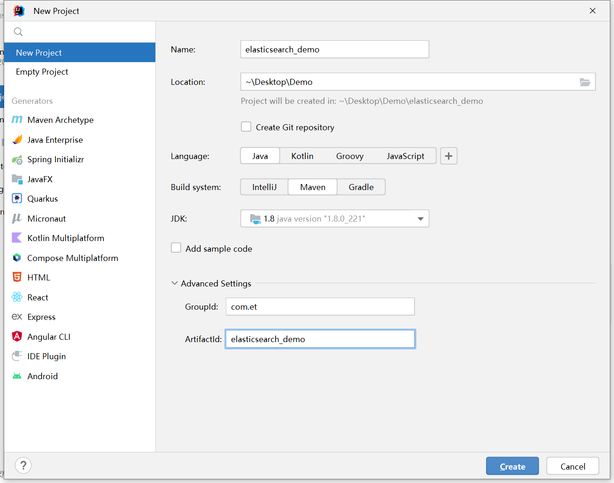Select Kotlin as the language
The height and width of the screenshot is (483, 614).
point(302,156)
